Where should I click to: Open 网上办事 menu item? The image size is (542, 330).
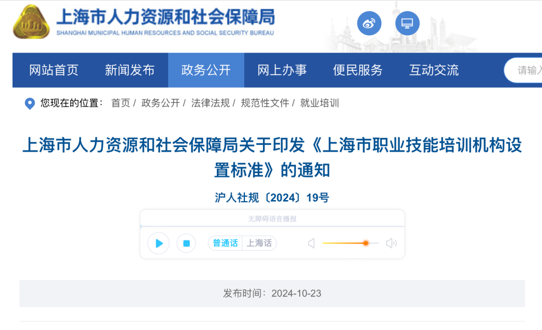coord(282,70)
